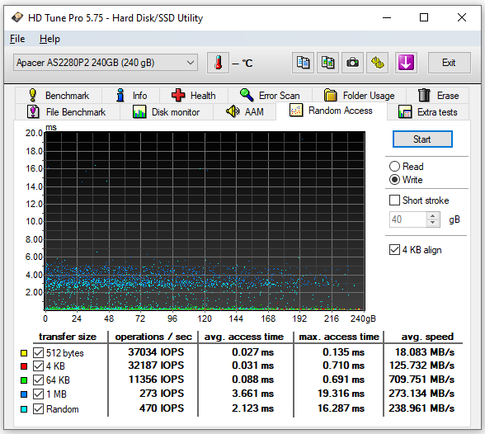The width and height of the screenshot is (485, 434).
Task: Click the Exit button
Action: pos(449,63)
